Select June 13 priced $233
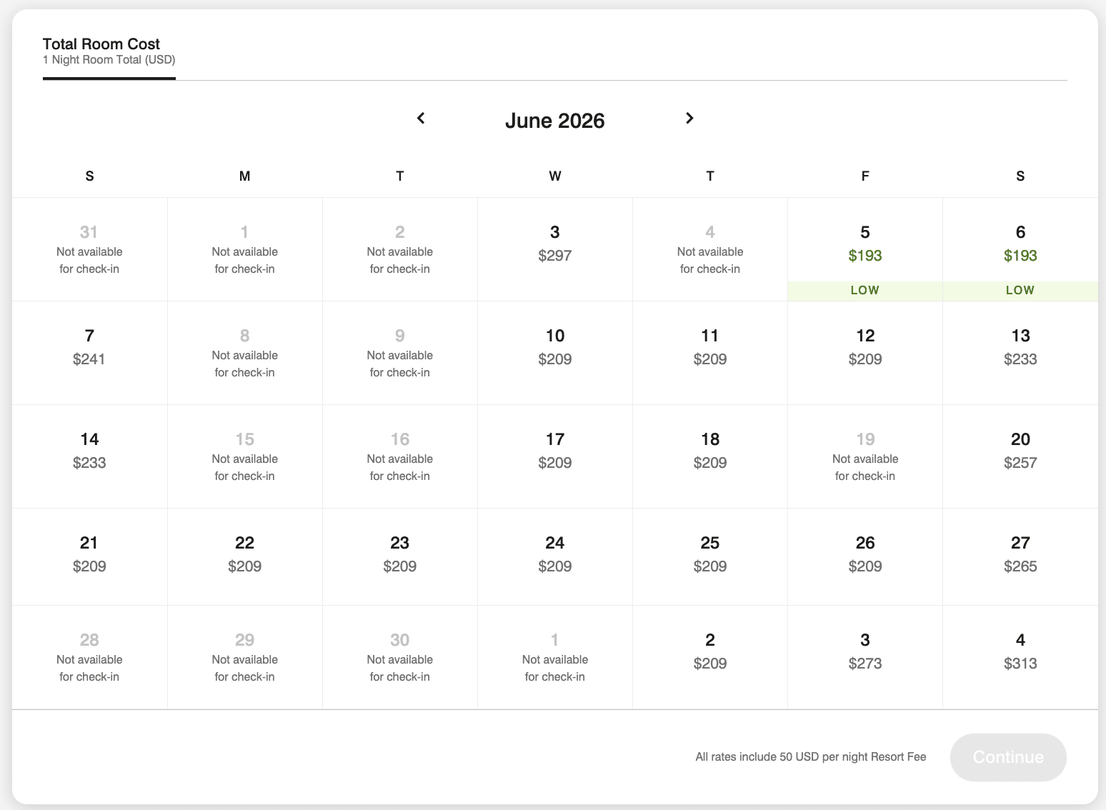 tap(1020, 353)
